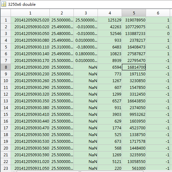Click cell containing -0.180000...
Image resolution: width=172 pixels, height=172 pixels.
[x=86, y=47]
